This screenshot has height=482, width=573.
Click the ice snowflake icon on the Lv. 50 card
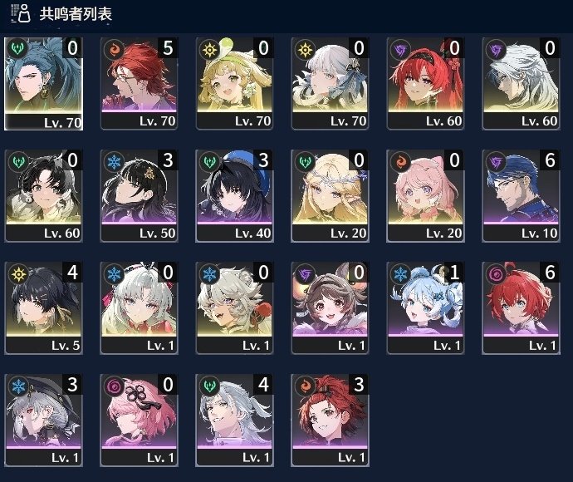[113, 161]
